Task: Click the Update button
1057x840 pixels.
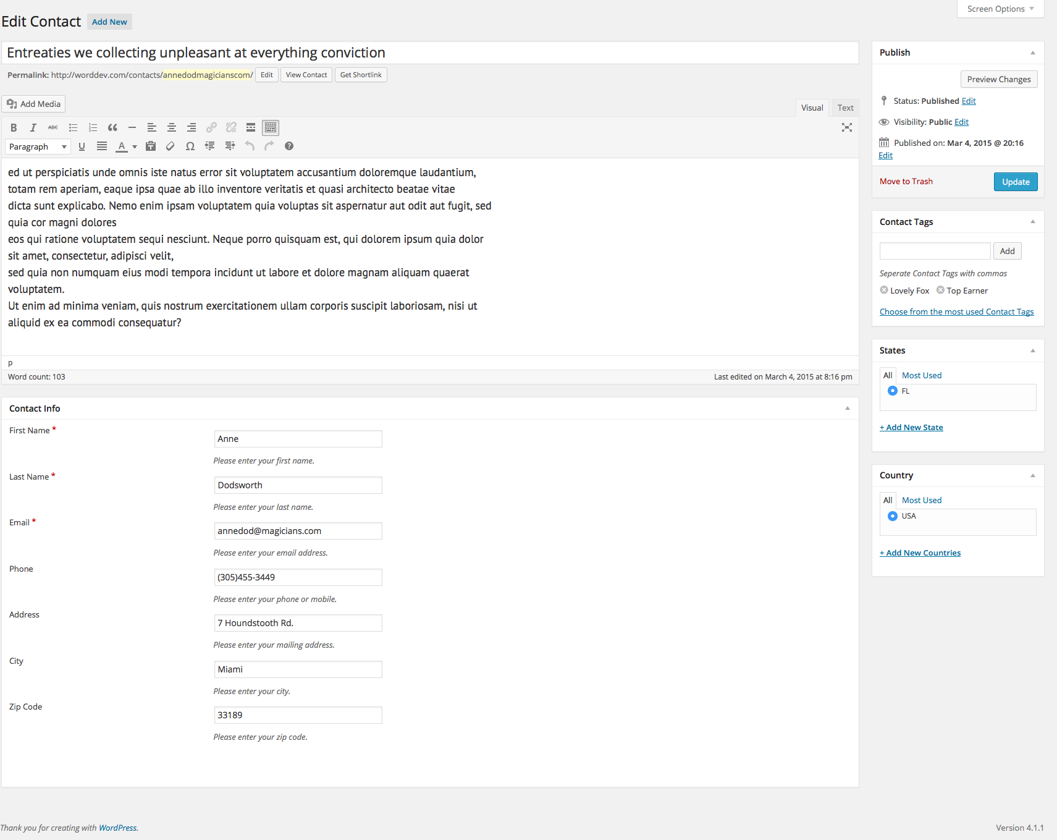Action: click(1016, 182)
